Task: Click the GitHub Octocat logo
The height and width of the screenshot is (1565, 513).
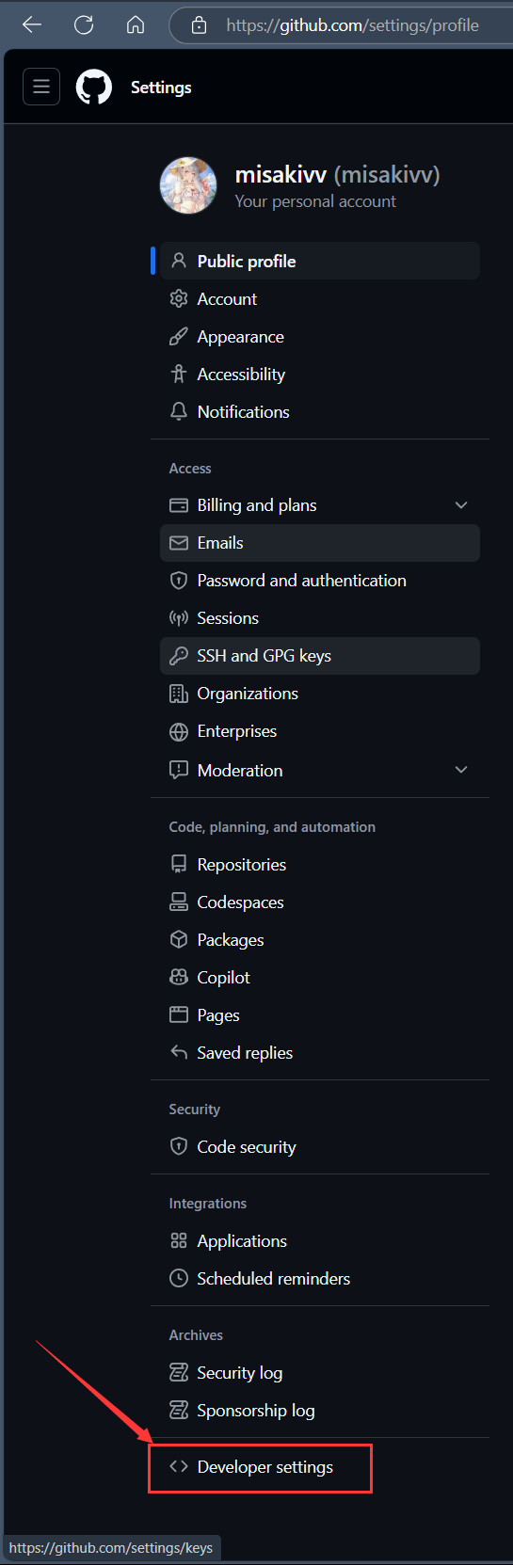Action: coord(94,88)
